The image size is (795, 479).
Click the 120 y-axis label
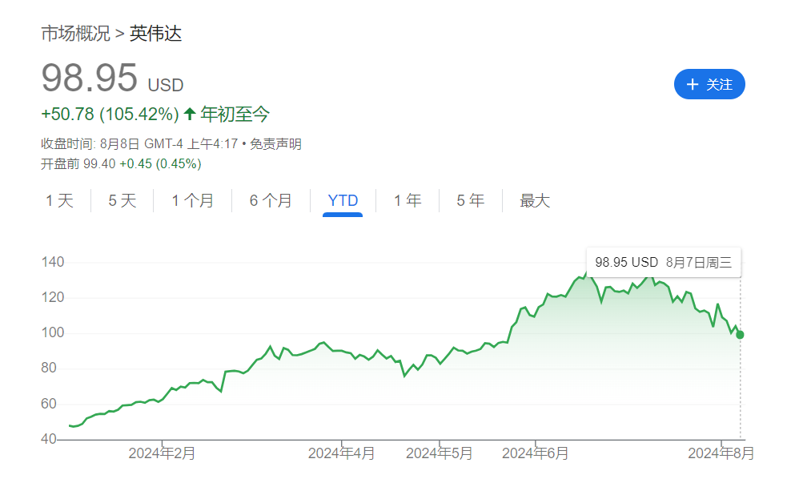[x=53, y=297]
